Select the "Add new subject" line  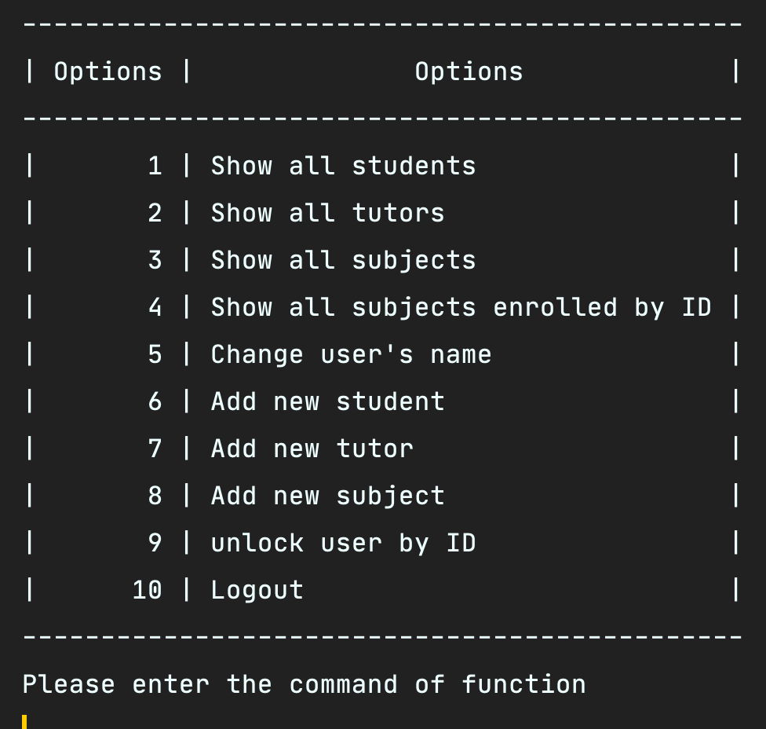[x=327, y=496]
